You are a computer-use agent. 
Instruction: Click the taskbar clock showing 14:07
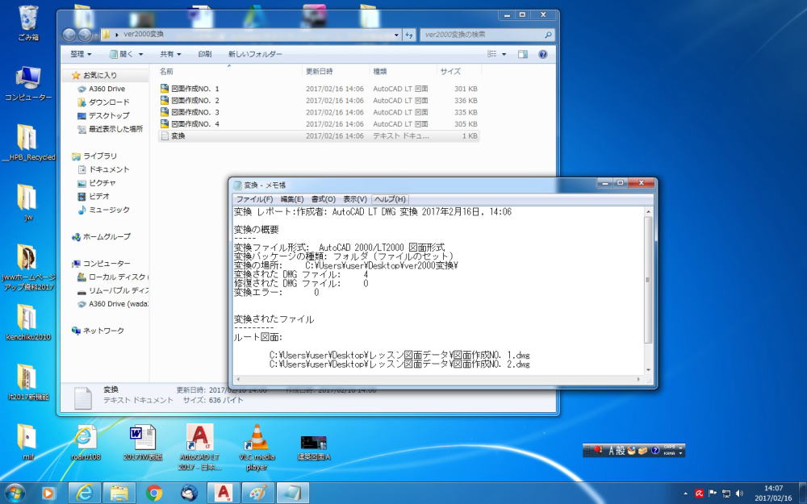(x=774, y=494)
